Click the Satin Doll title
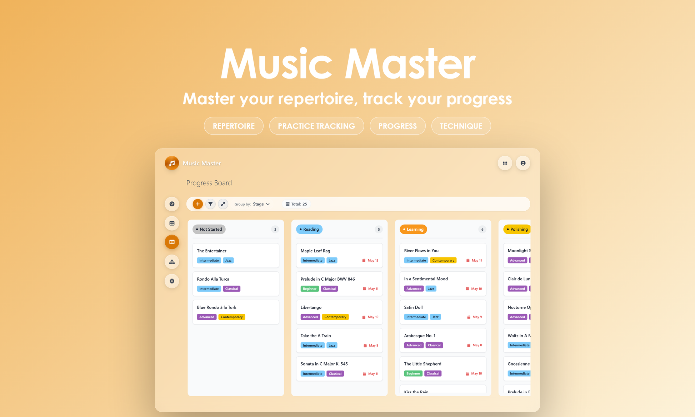 click(413, 307)
